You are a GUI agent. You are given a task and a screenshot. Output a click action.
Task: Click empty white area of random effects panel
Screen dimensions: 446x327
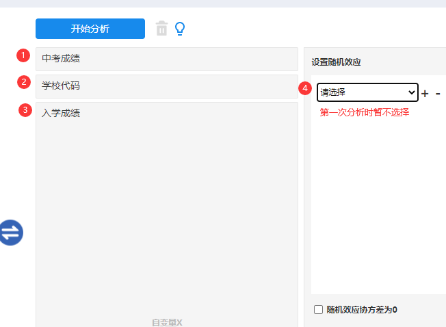(376, 205)
